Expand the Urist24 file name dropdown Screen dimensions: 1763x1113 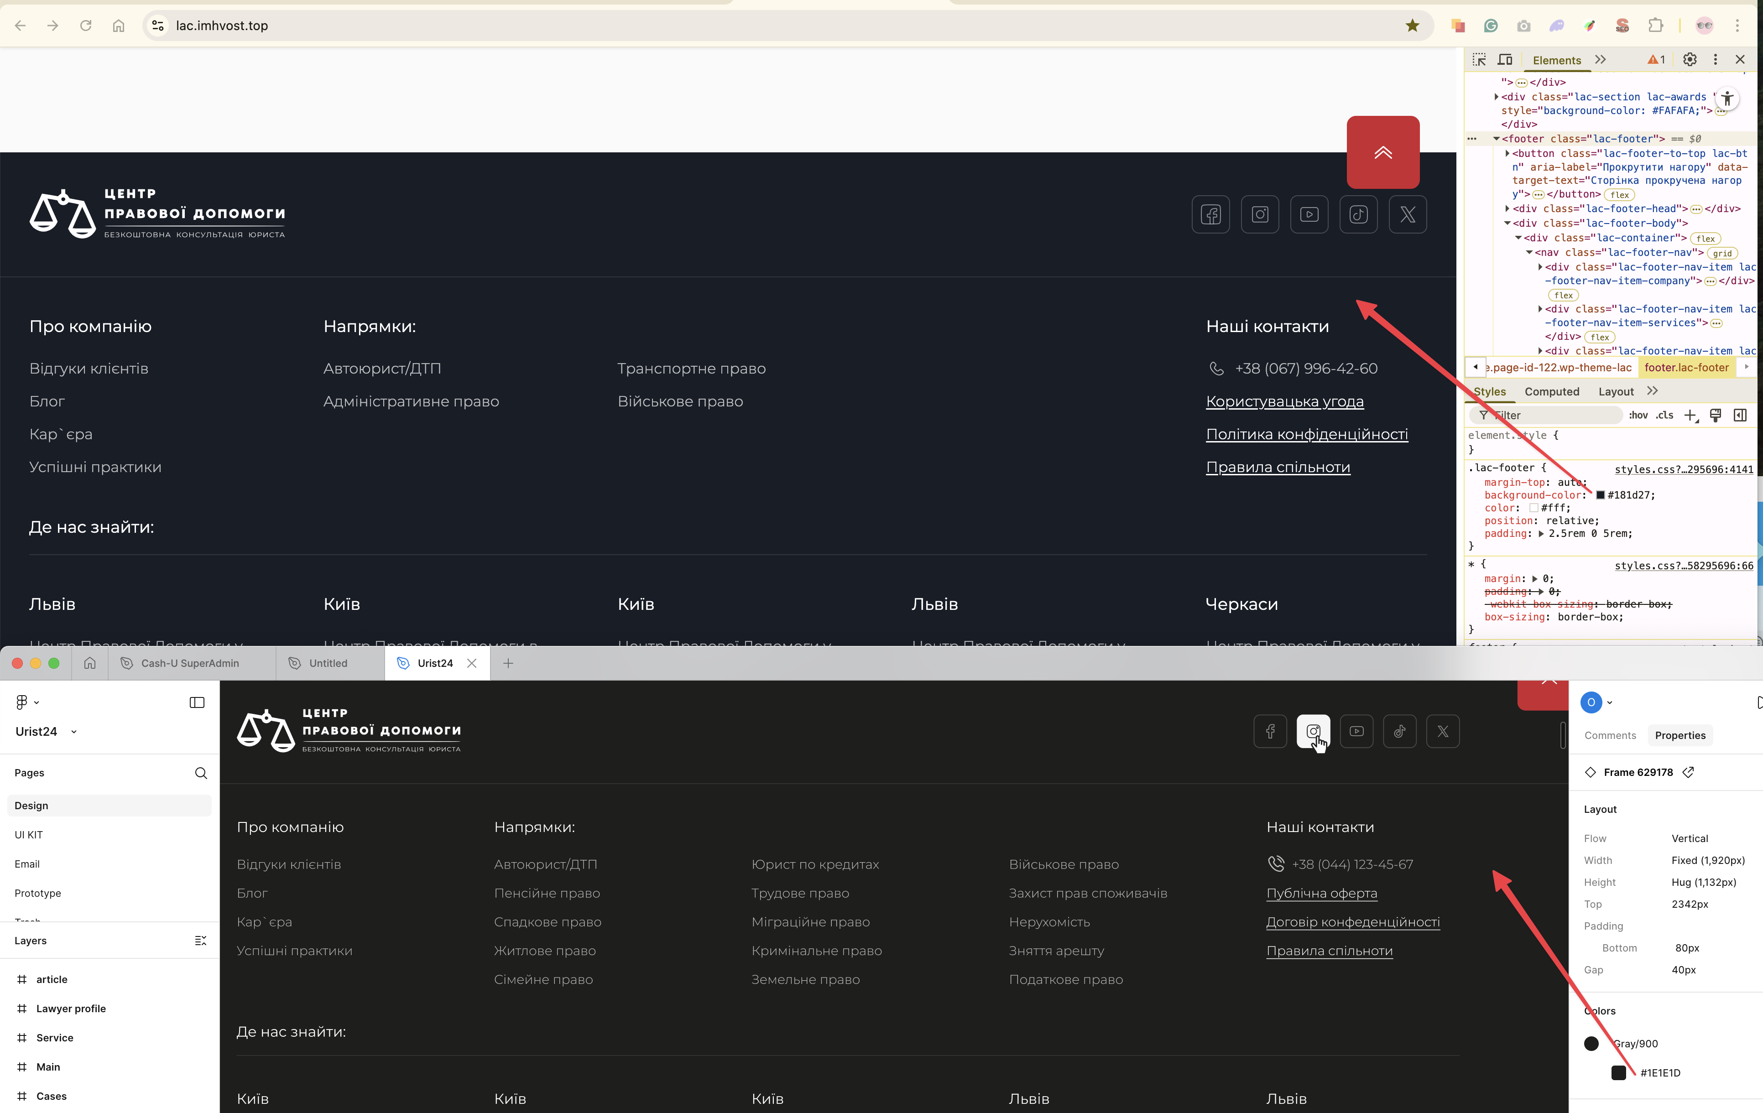coord(74,732)
